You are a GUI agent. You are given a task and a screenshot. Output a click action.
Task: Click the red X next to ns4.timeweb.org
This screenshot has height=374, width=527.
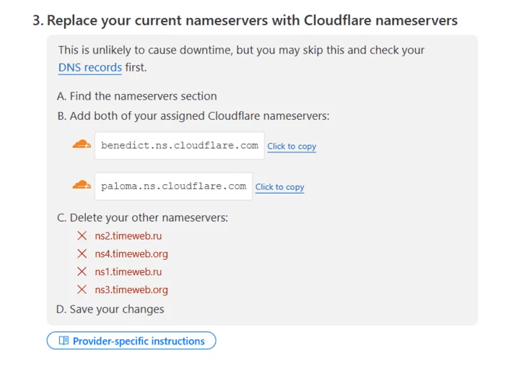coord(82,253)
